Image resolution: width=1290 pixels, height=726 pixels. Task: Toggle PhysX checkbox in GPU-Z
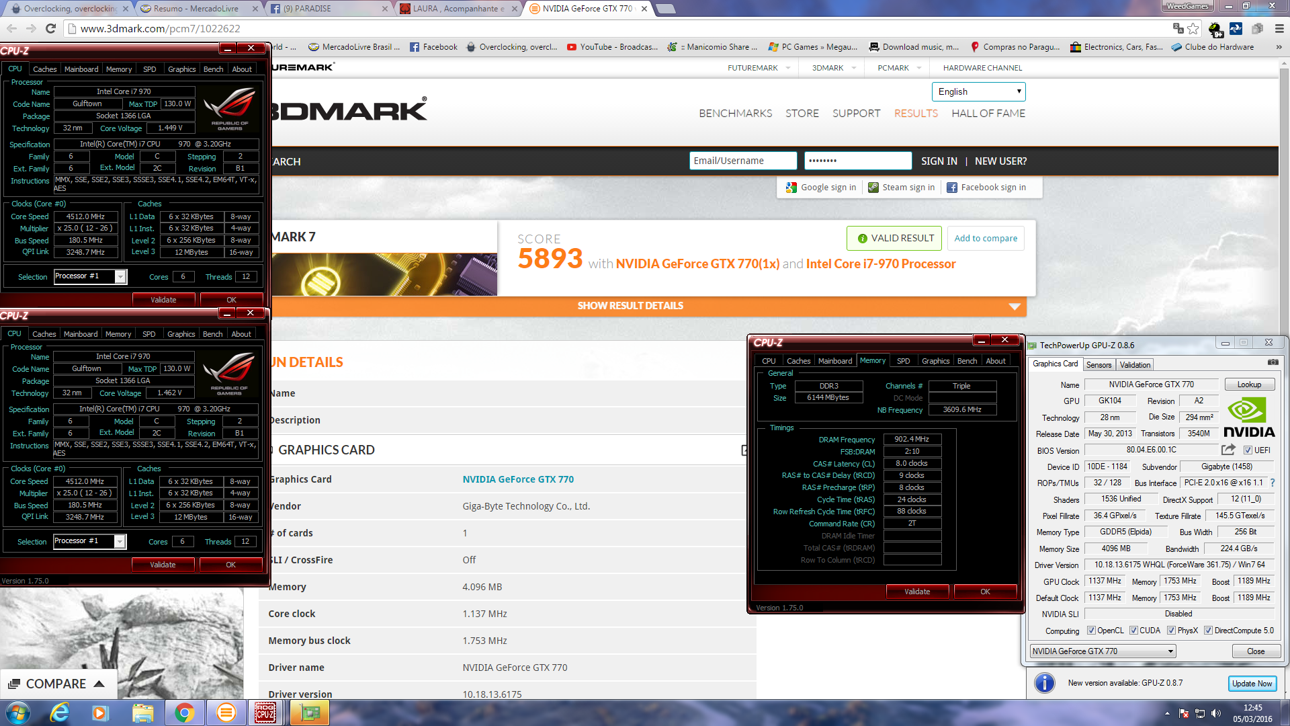coord(1171,631)
